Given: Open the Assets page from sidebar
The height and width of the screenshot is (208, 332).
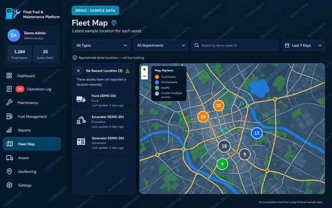Looking at the screenshot, I should click(x=32, y=158).
